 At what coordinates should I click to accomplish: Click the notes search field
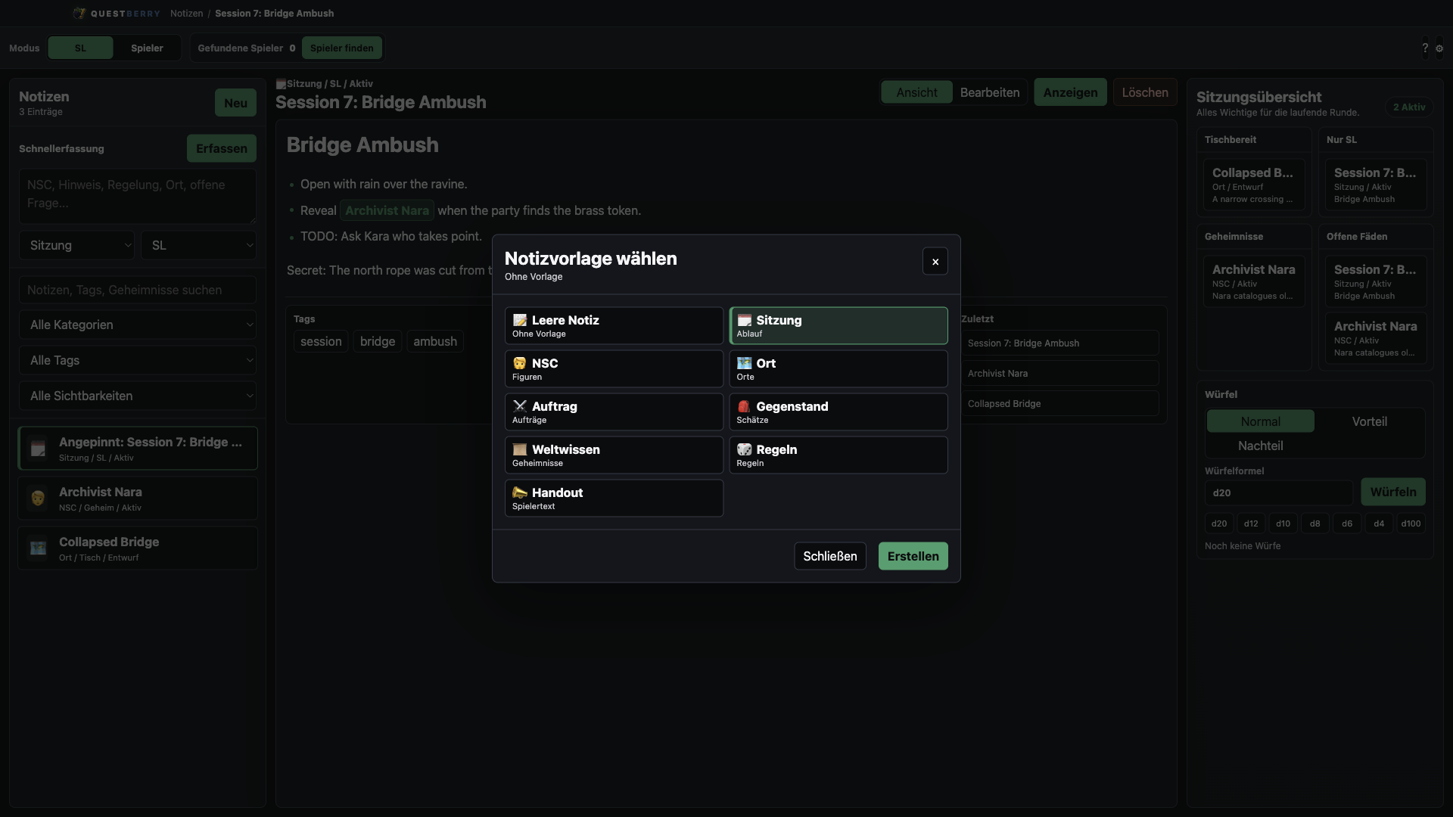138,290
